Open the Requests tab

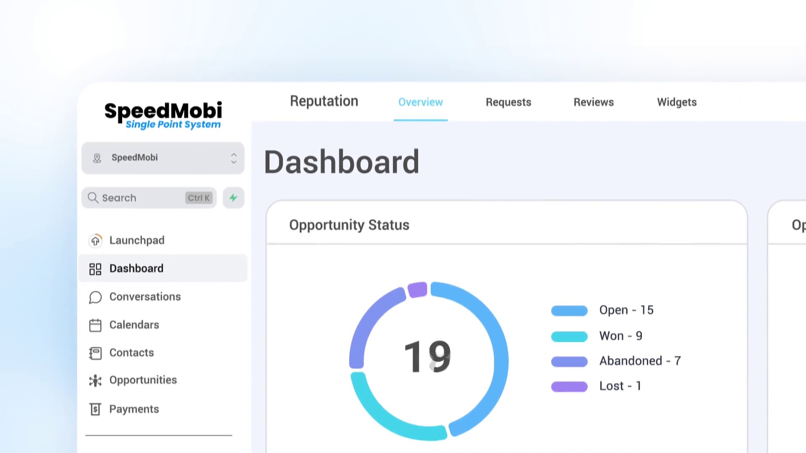(x=508, y=102)
